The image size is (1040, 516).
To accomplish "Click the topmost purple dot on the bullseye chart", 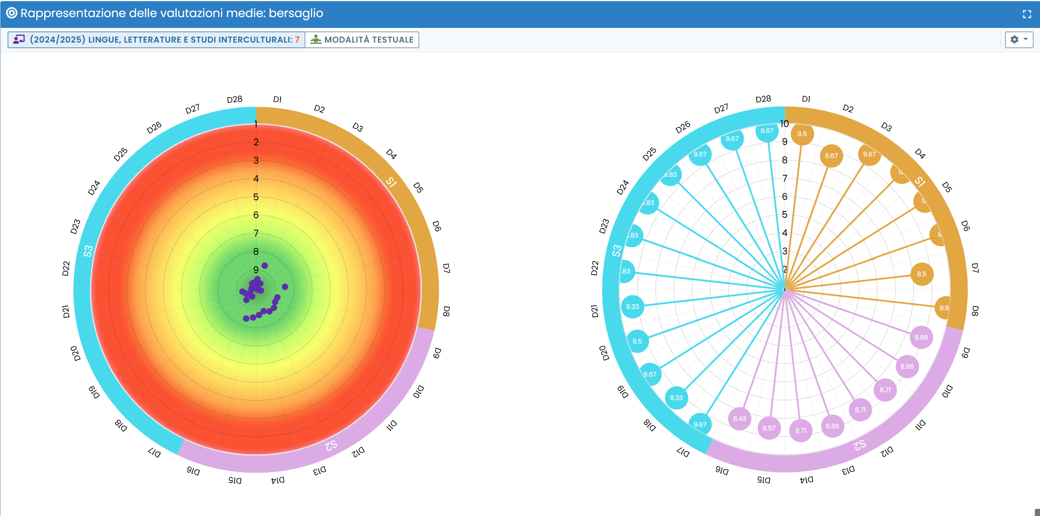I will point(265,266).
